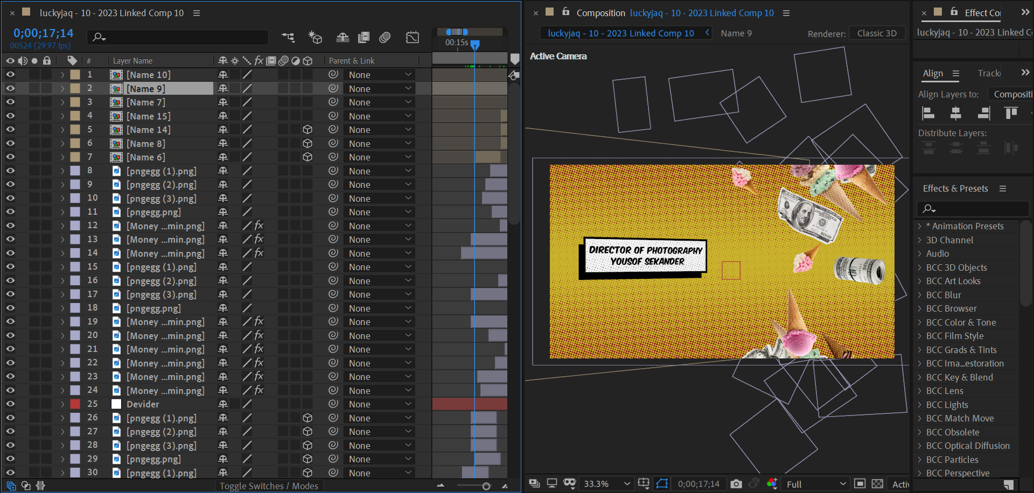Toggle the Draft 3D icon in timeline
1034x493 pixels.
click(x=315, y=37)
